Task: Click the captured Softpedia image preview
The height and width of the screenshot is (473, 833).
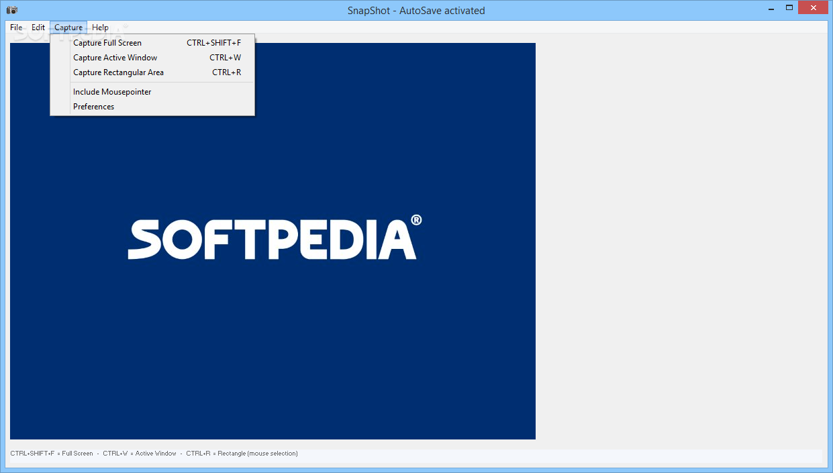Action: coord(273,241)
